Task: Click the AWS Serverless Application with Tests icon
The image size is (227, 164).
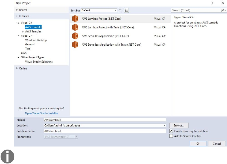Action: click(x=75, y=45)
